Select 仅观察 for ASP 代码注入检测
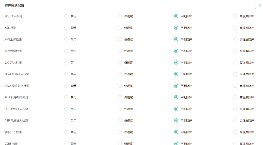Image resolution: width=263 pixels, height=145 pixels. (120, 121)
